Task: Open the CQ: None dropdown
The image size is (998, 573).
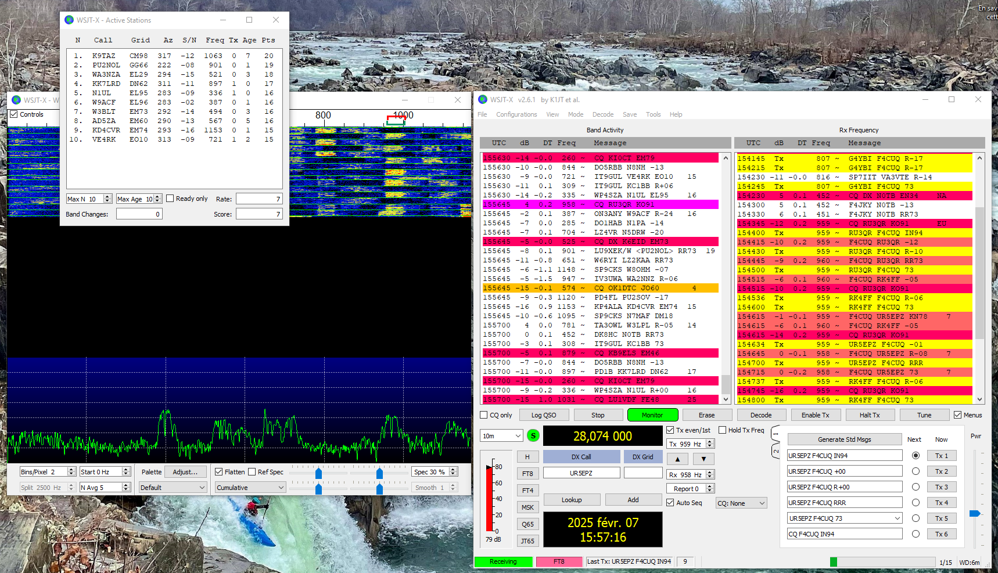Action: 741,503
